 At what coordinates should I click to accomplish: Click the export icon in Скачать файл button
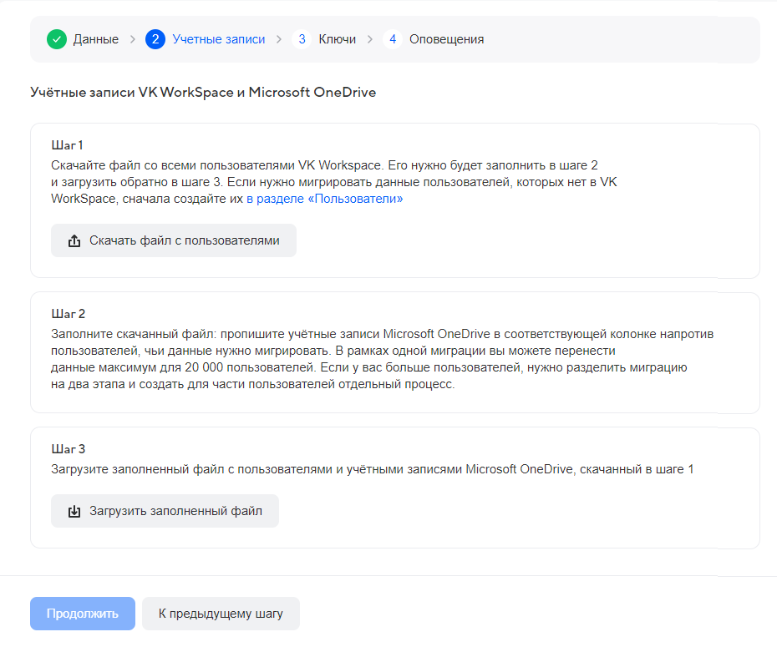(74, 241)
